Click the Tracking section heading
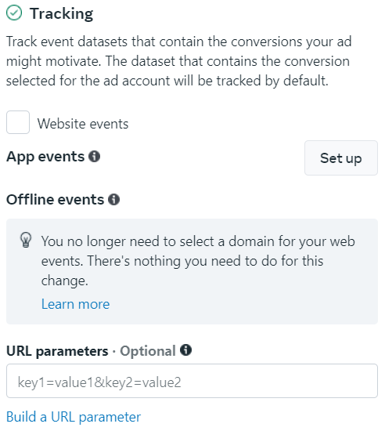 (62, 13)
